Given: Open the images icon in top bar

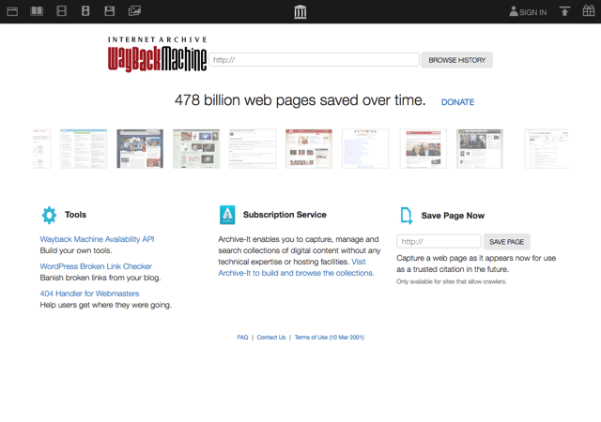Looking at the screenshot, I should coord(134,11).
